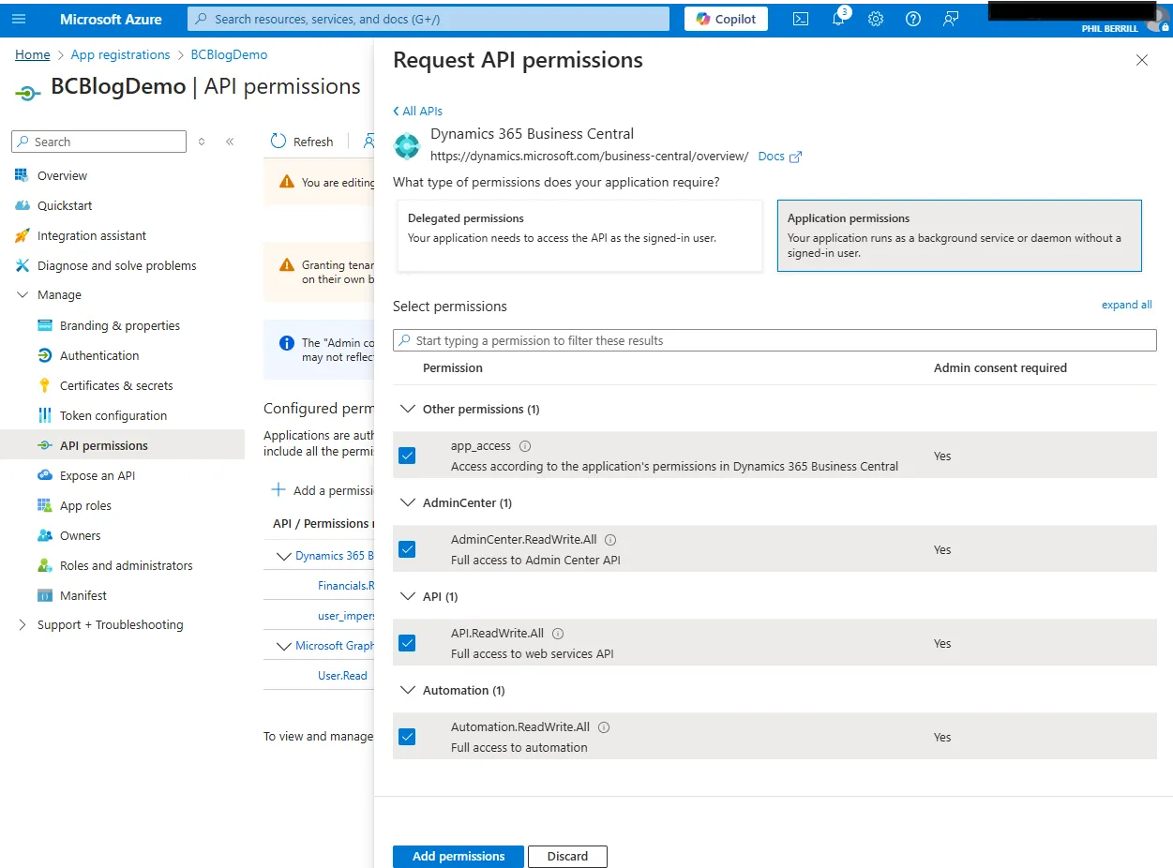Click the Integration assistant rocket icon
This screenshot has width=1173, height=868.
tap(22, 235)
